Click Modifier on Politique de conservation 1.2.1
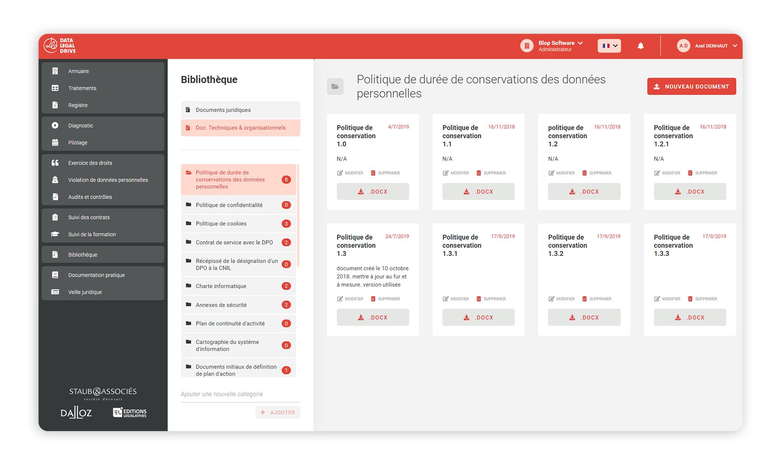The image size is (778, 464). [x=667, y=173]
